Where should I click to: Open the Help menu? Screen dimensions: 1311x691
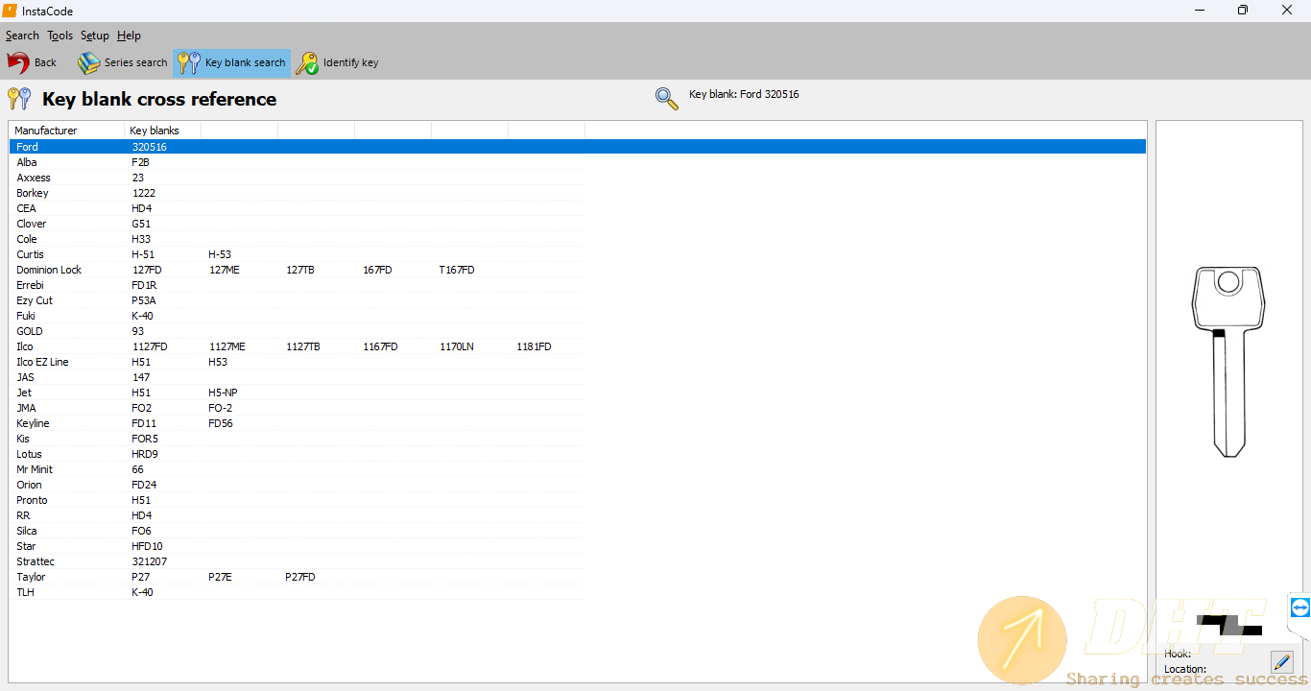pos(129,36)
